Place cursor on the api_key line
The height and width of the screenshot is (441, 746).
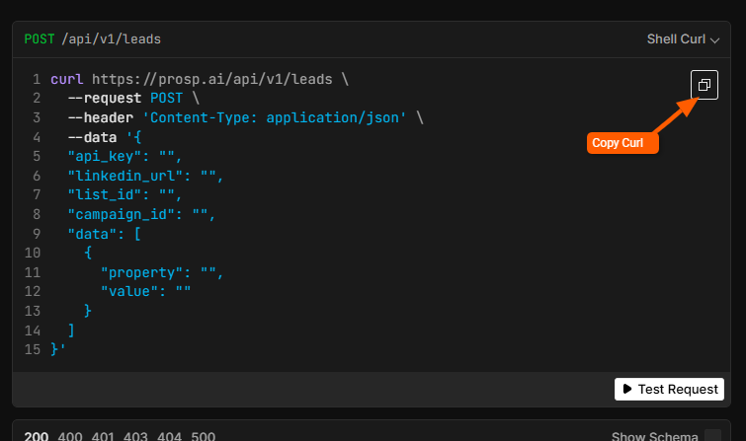click(x=107, y=156)
